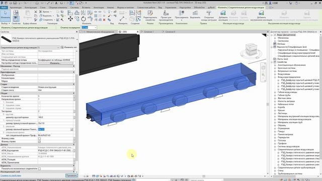Click the Mirror pick axis tool
Screen dimensions: 322x181
point(84,13)
